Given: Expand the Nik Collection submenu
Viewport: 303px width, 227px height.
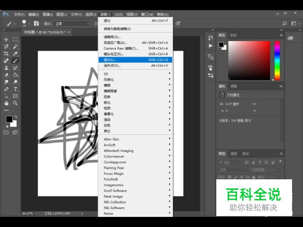Looking at the screenshot, I should 135,202.
